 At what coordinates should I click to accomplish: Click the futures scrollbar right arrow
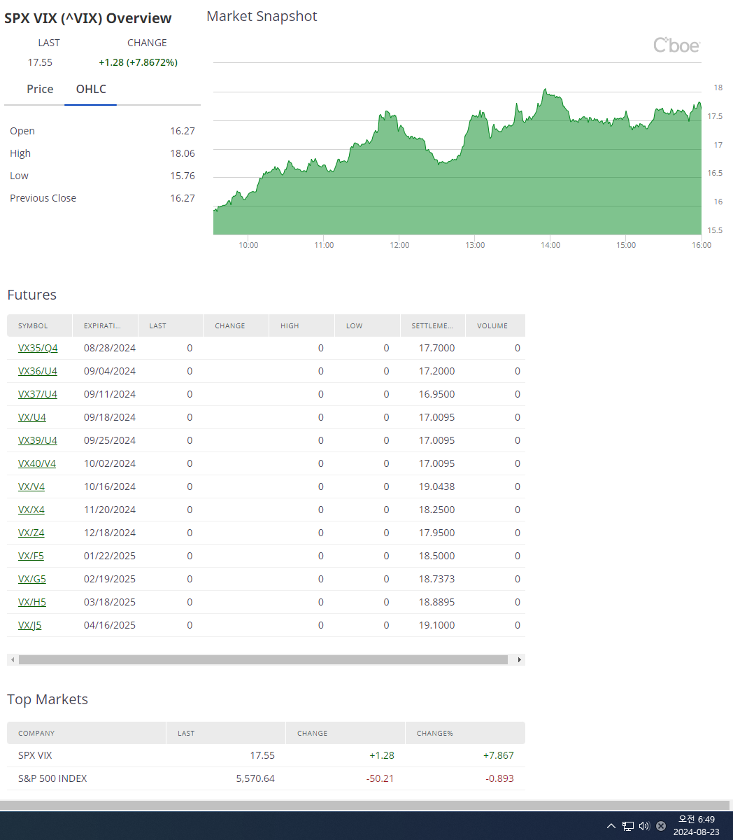pos(519,659)
